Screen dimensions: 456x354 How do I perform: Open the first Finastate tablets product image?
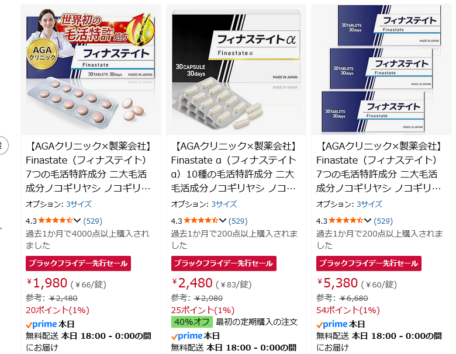point(91,70)
